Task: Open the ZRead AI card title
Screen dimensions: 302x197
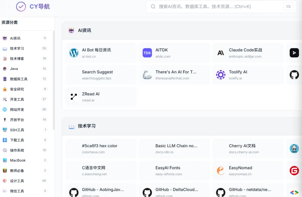Action: pos(91,94)
